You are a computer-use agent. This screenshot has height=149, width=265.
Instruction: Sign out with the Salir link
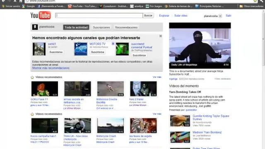point(229,16)
